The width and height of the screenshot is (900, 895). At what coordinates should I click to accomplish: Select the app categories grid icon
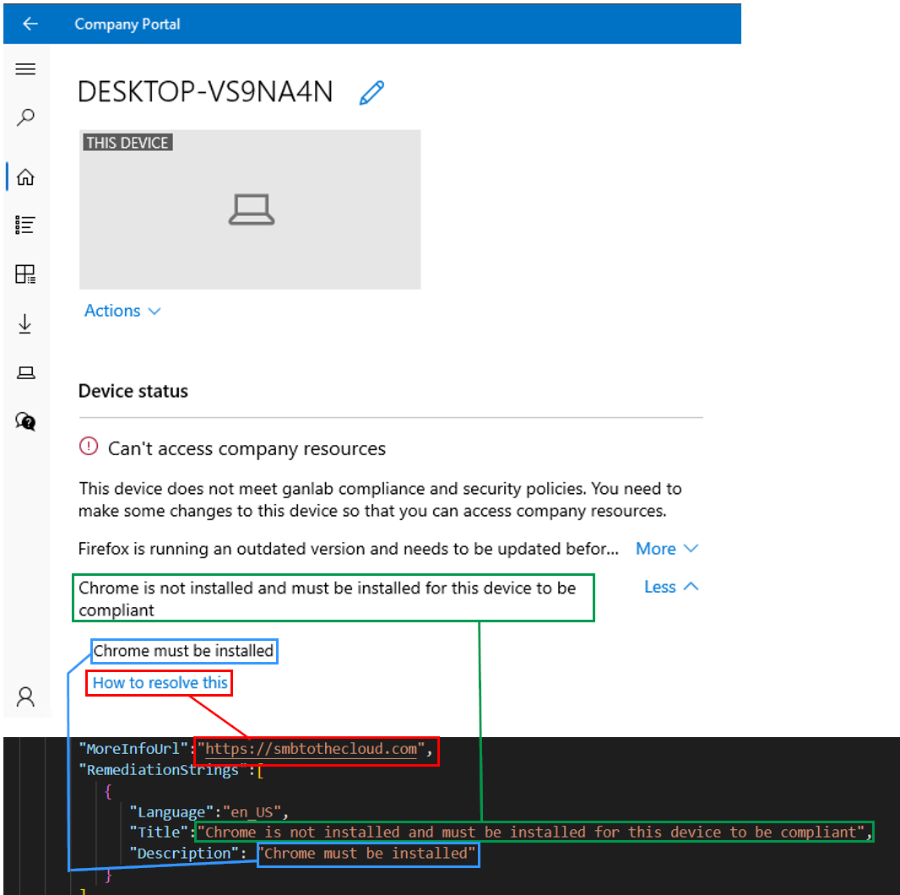(25, 274)
